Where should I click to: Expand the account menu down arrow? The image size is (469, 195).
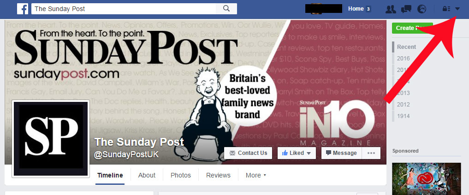(x=457, y=9)
